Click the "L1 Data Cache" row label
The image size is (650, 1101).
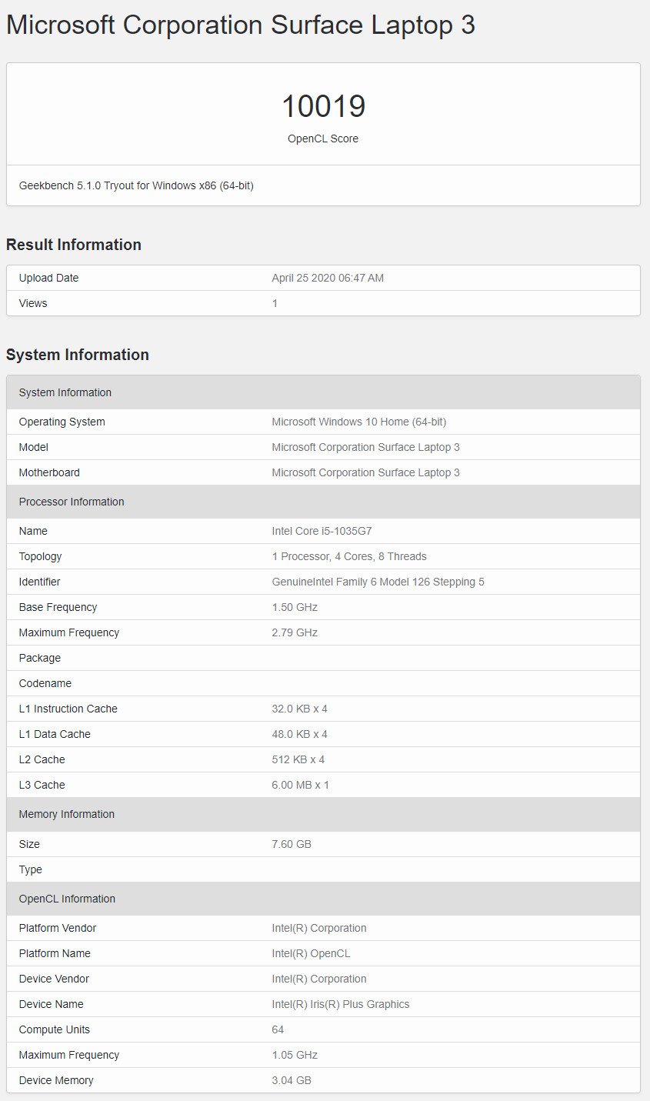[55, 734]
